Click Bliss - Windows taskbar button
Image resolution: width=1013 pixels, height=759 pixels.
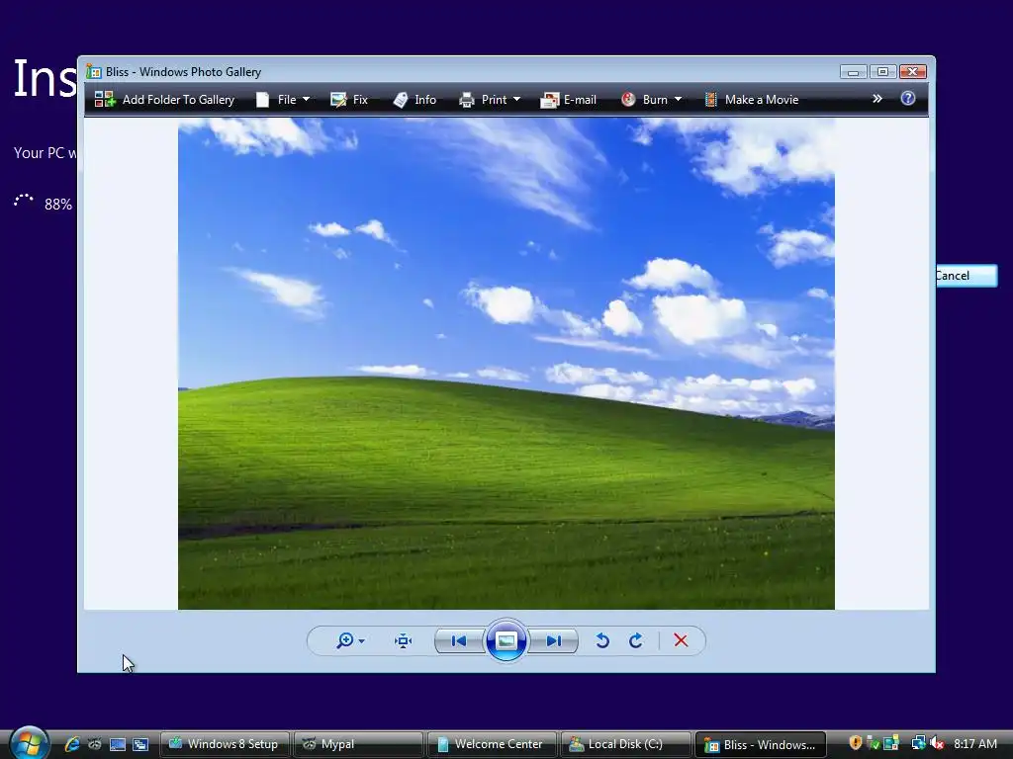point(760,744)
